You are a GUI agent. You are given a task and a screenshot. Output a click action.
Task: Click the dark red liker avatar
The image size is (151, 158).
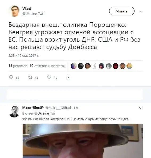pyautogui.click(x=116, y=66)
